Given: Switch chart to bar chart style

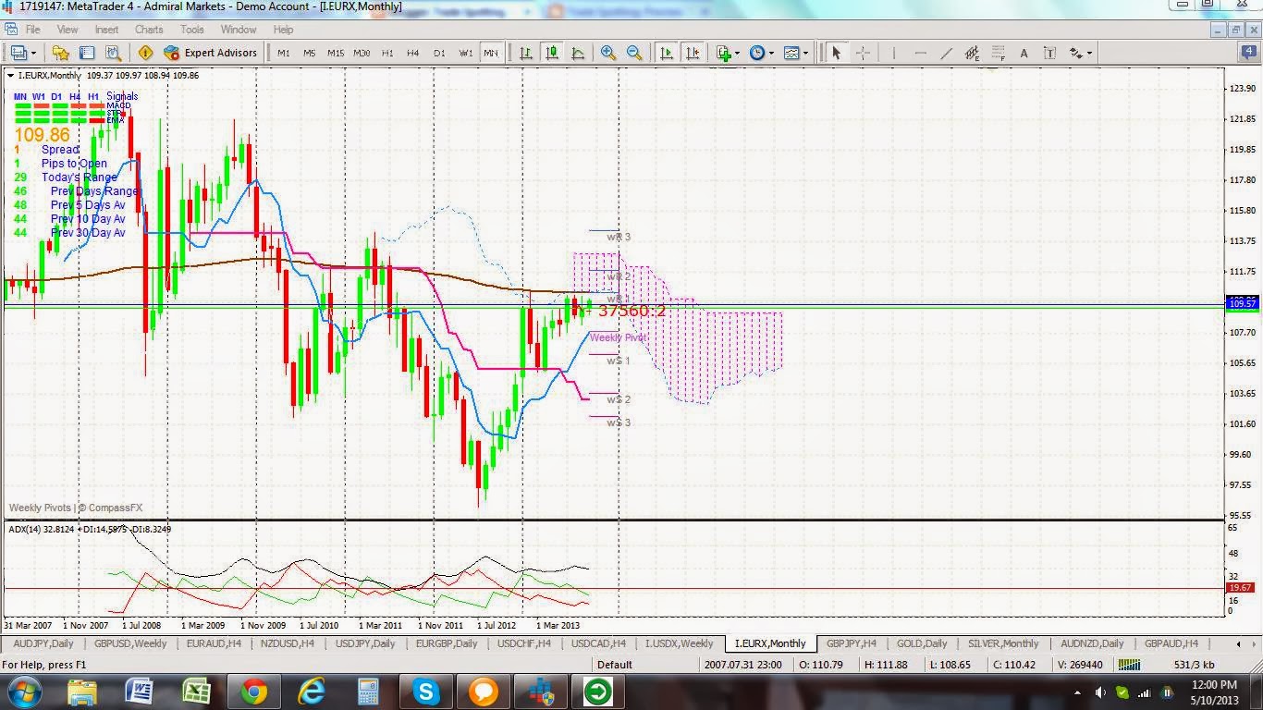Looking at the screenshot, I should tap(526, 53).
